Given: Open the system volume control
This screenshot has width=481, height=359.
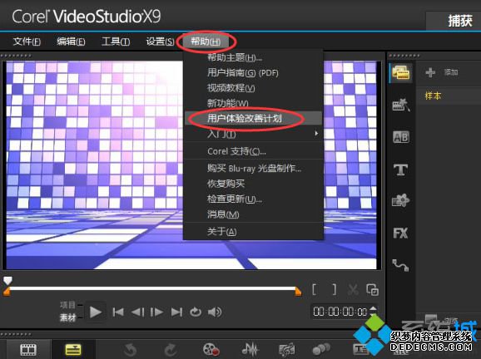Looking at the screenshot, I should [215, 312].
